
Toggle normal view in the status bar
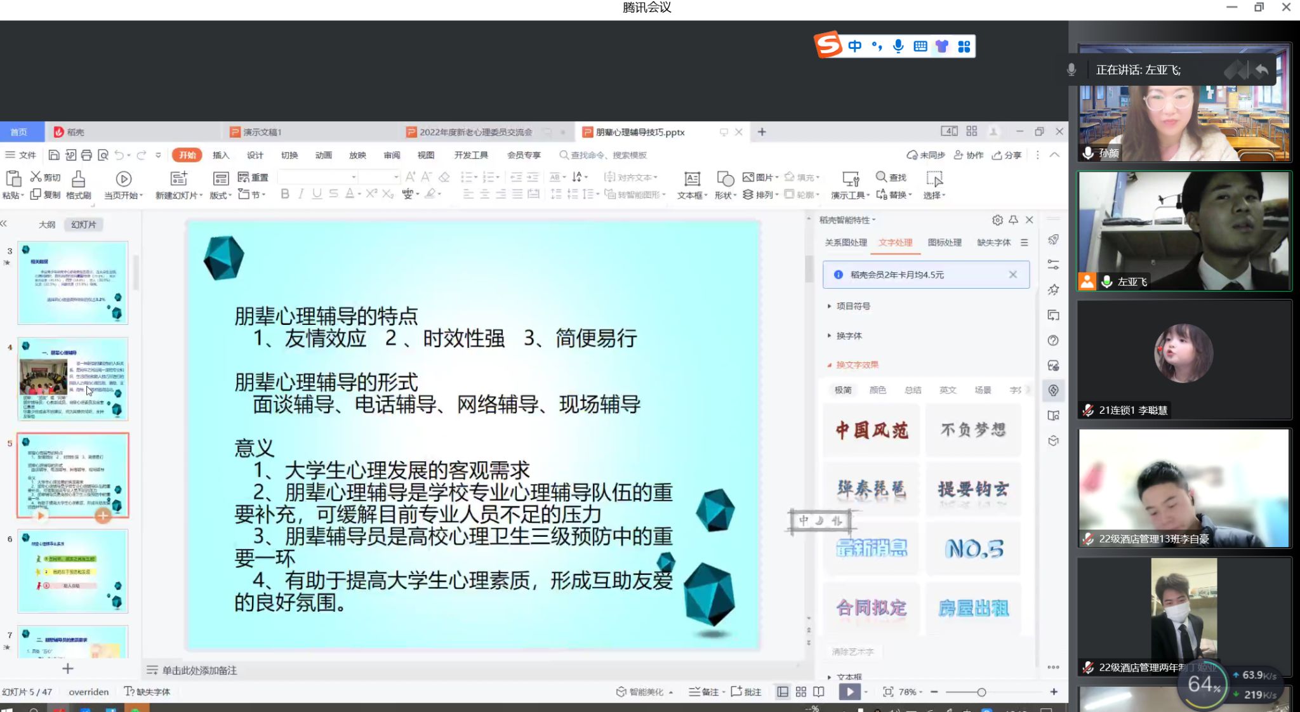[783, 692]
